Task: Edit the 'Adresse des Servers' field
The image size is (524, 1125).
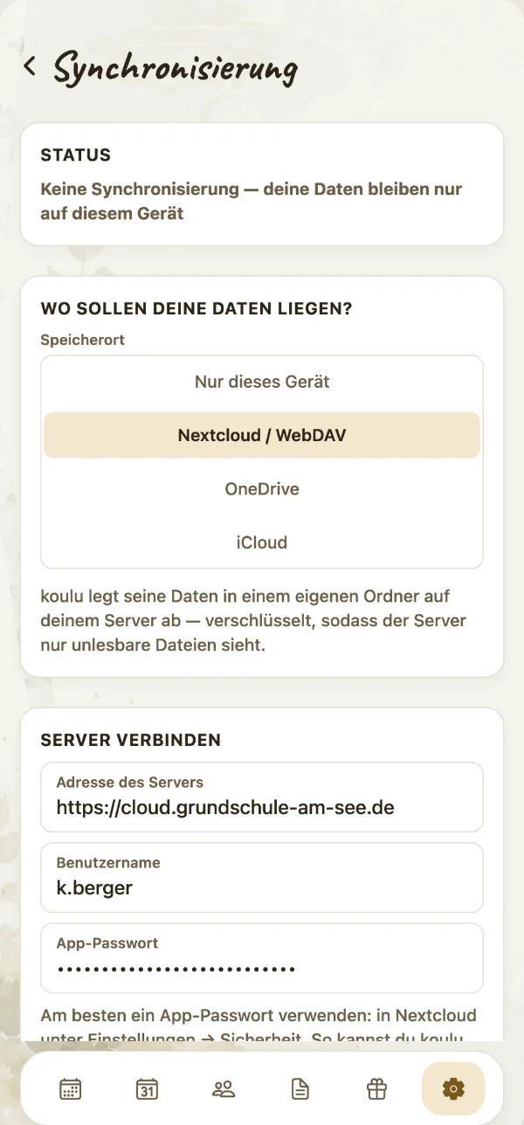Action: tap(262, 797)
